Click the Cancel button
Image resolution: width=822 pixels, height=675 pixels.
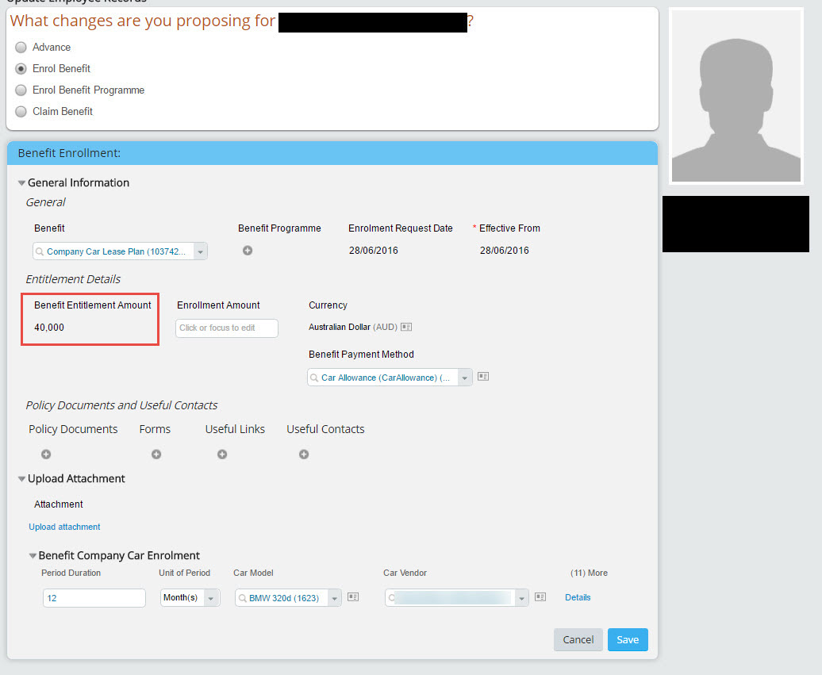[x=578, y=640]
